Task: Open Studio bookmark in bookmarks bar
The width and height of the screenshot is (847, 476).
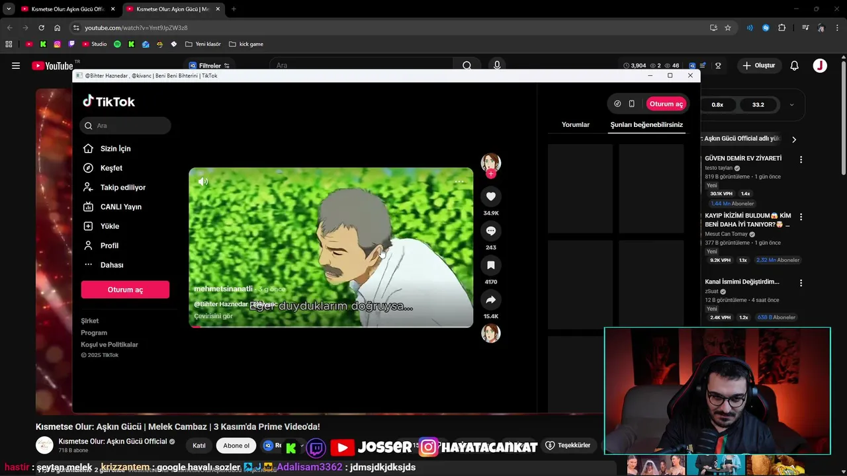Action: [x=94, y=44]
